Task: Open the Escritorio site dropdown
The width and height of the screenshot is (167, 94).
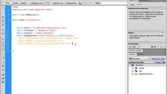Action: [140, 58]
